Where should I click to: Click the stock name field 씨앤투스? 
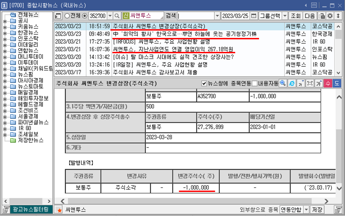tap(146, 16)
